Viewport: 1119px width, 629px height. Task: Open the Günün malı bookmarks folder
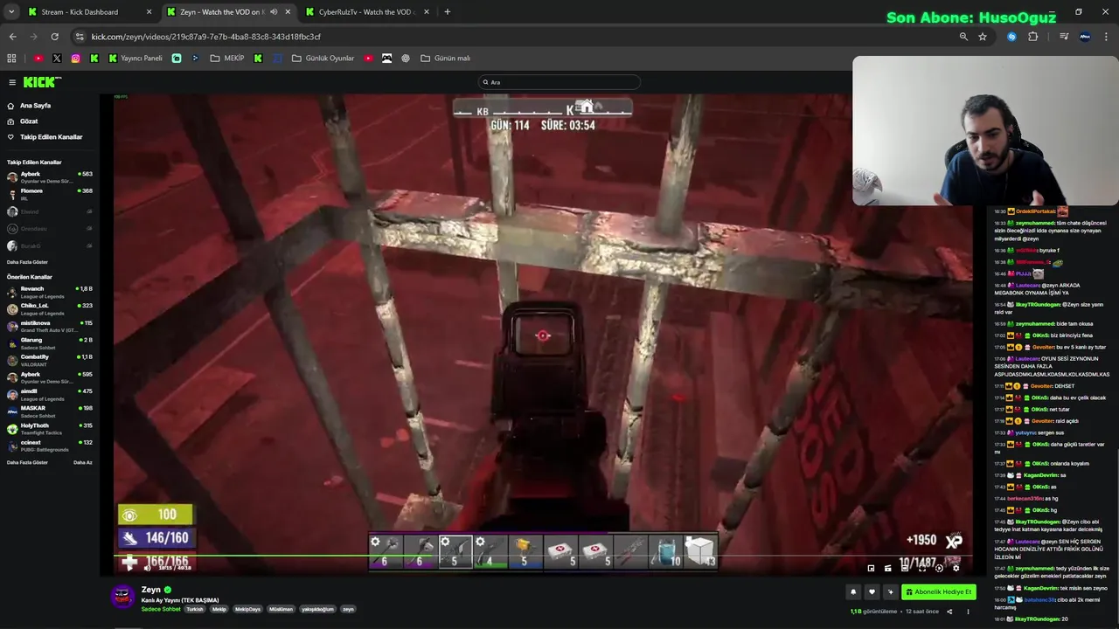[x=446, y=59]
